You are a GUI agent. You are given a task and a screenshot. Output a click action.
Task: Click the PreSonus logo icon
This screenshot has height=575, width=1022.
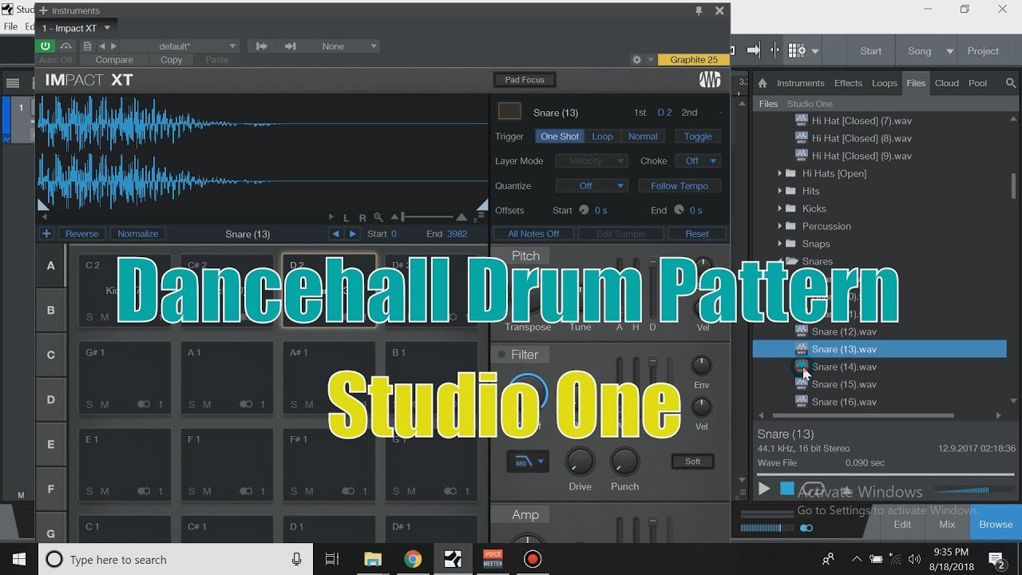[710, 80]
